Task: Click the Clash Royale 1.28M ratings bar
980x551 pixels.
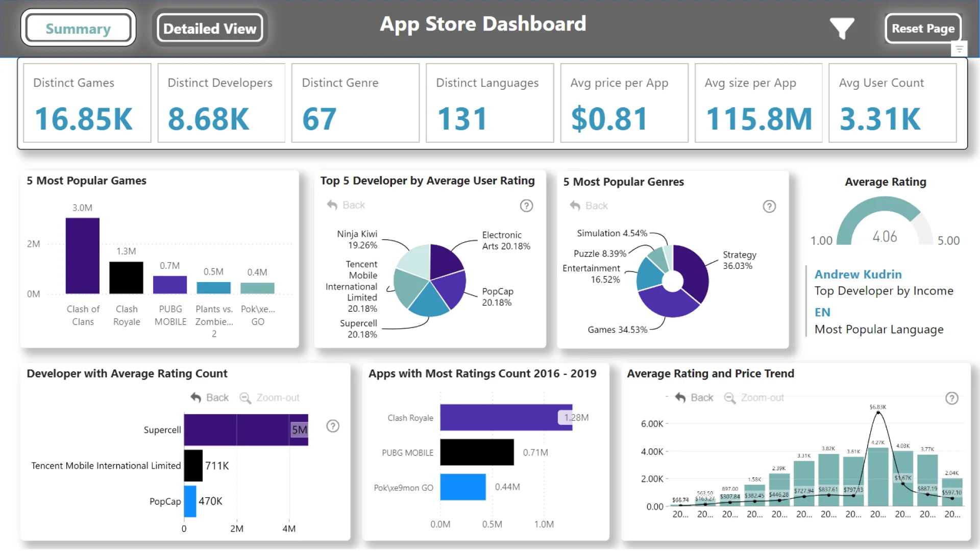Action: point(506,417)
